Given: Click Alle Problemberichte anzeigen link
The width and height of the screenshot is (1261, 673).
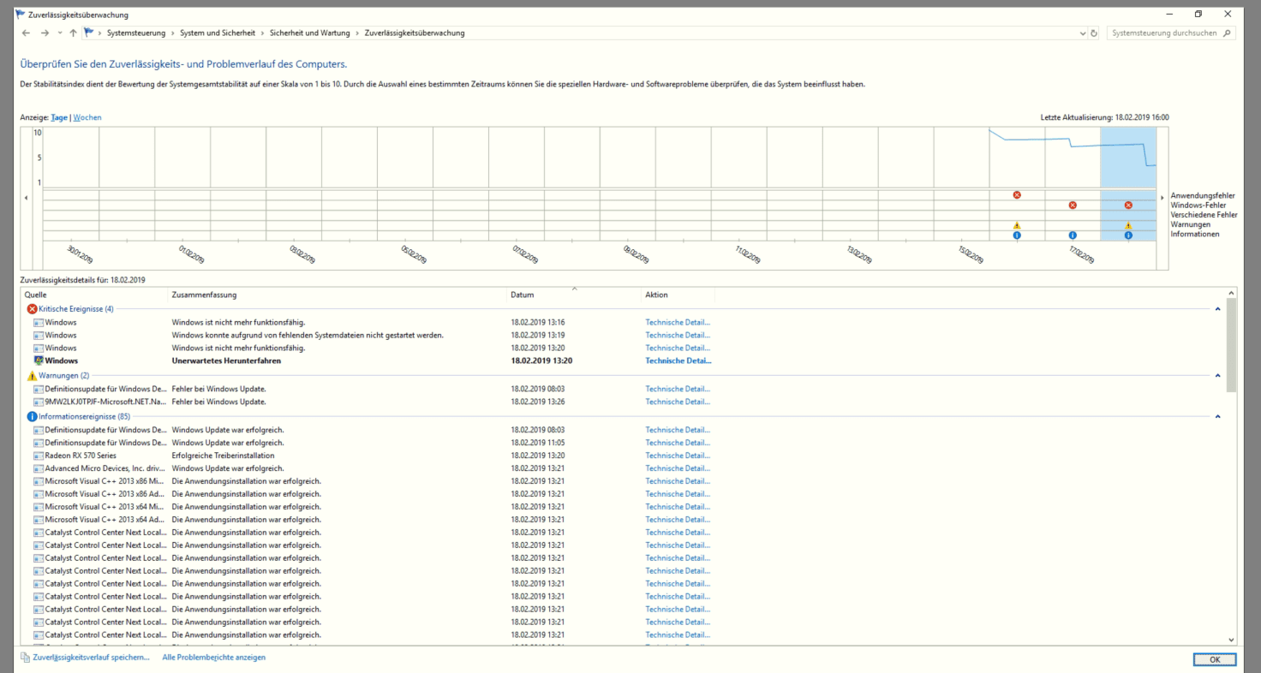Looking at the screenshot, I should (214, 658).
